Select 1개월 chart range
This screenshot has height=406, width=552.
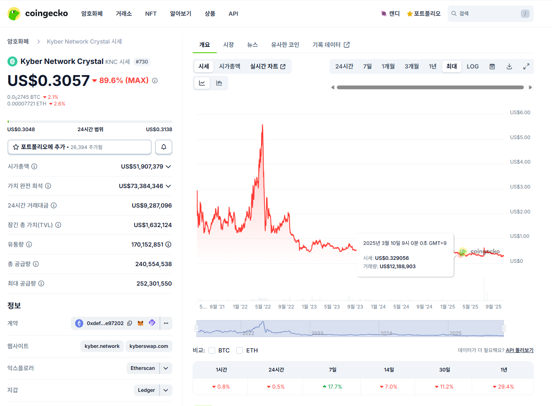(x=388, y=66)
